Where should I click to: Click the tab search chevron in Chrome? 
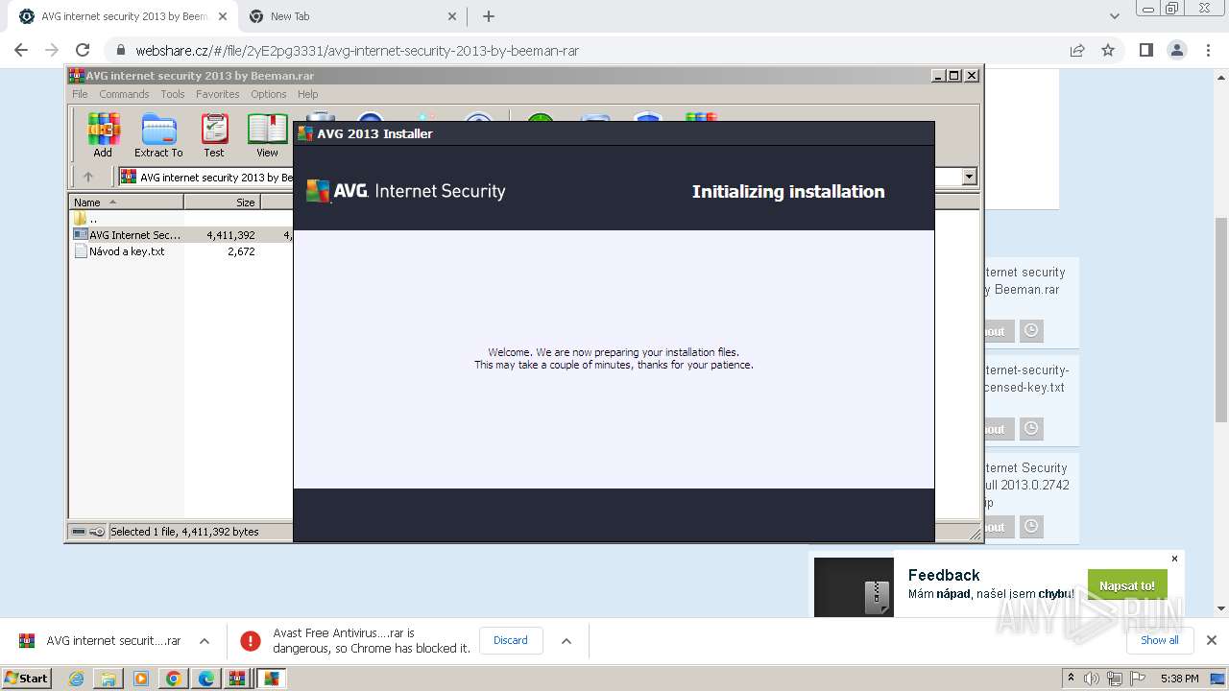pos(1114,16)
